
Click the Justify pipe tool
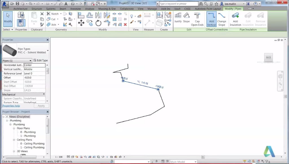(178, 18)
